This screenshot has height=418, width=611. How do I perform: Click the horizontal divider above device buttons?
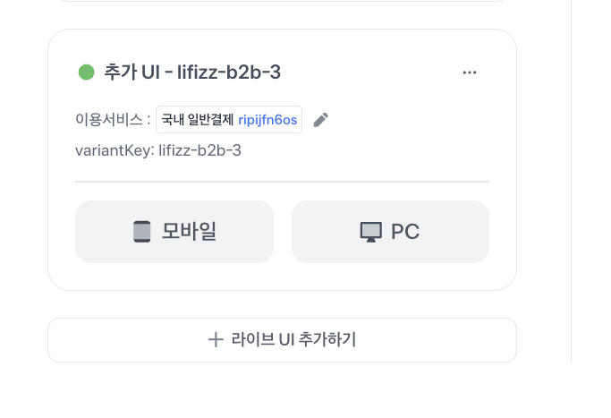coord(282,182)
